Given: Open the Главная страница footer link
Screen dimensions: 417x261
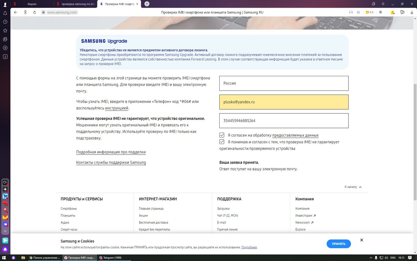Looking at the screenshot, I should 151,208.
